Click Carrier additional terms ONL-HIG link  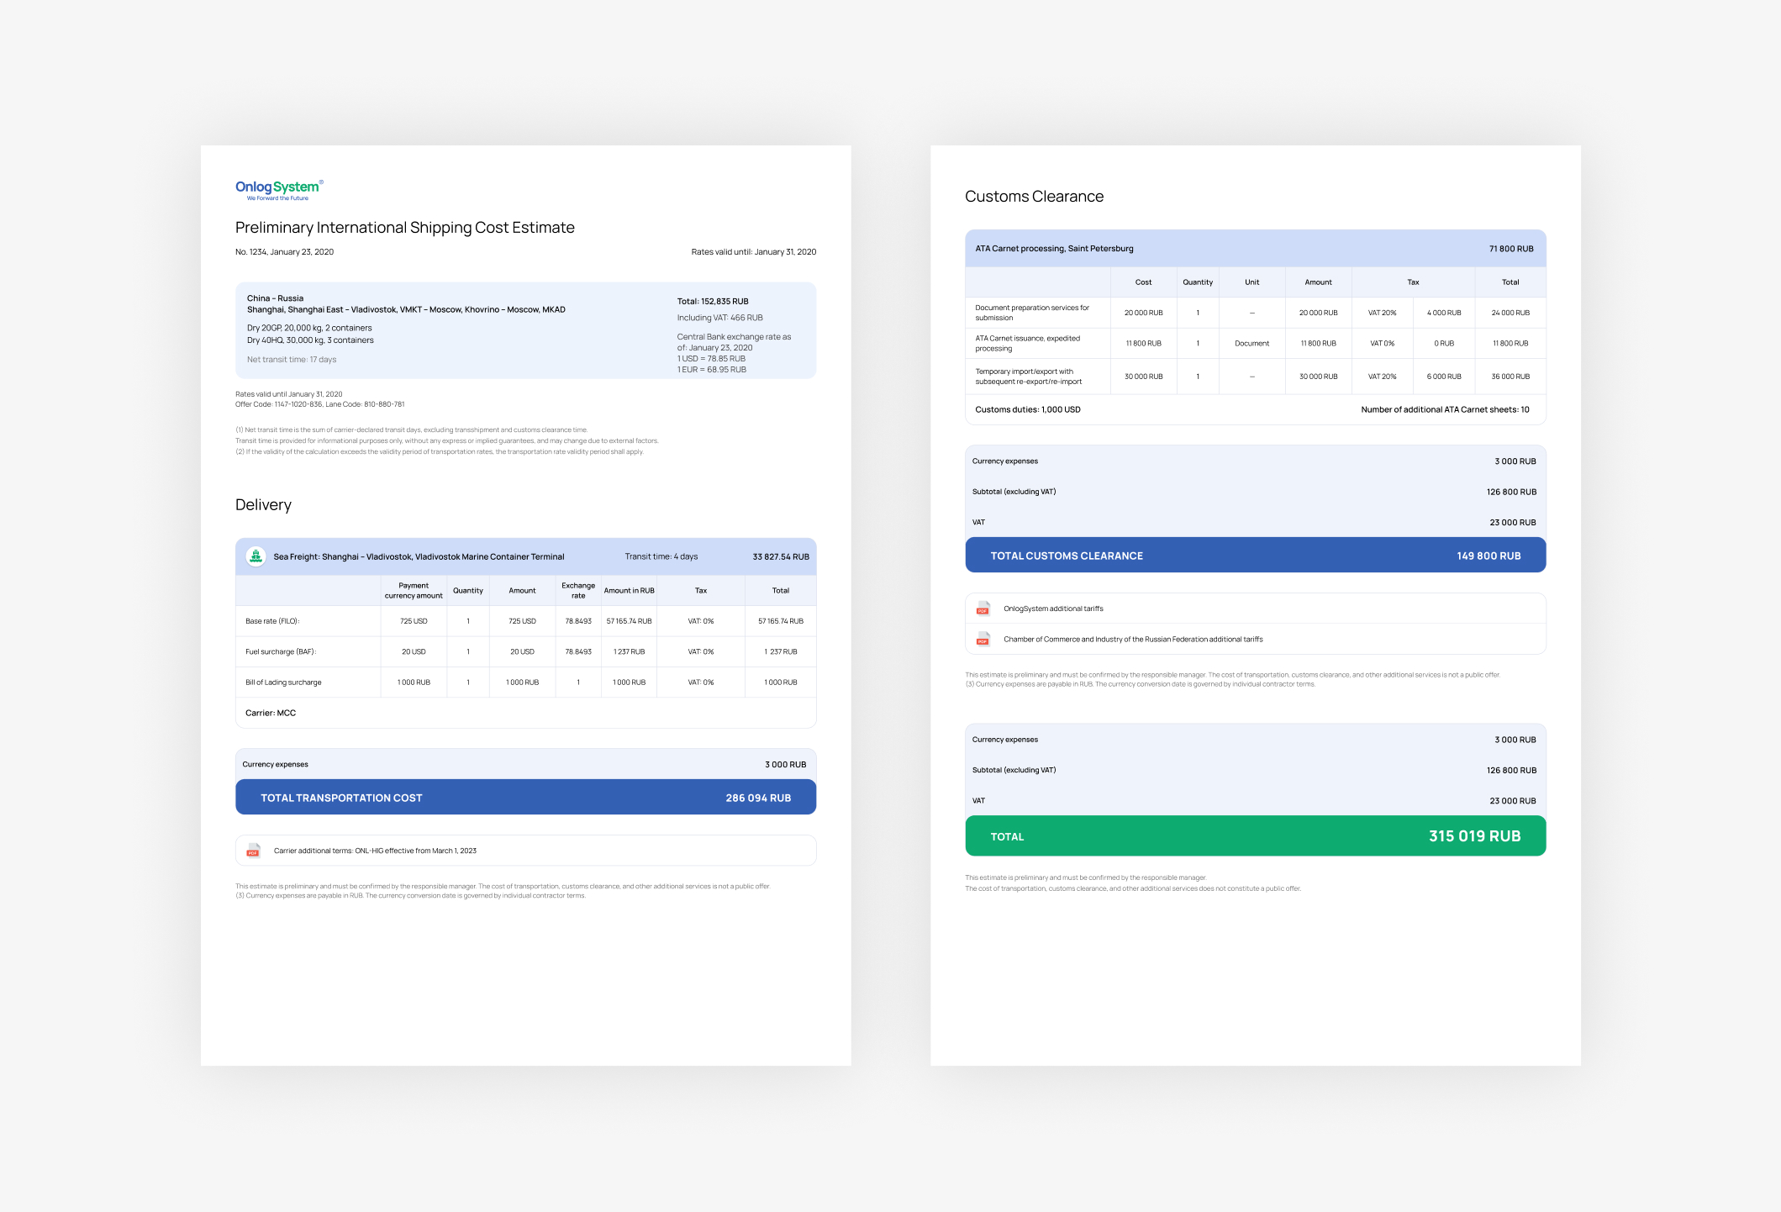[375, 851]
